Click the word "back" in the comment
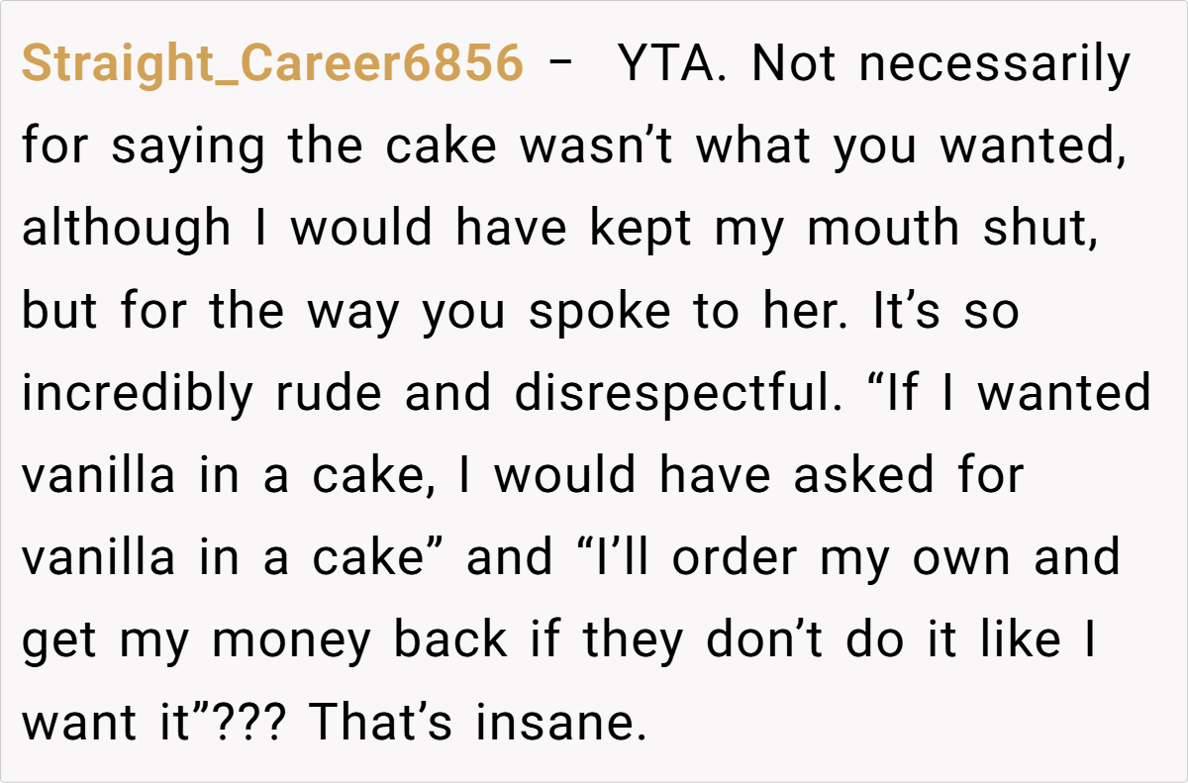The width and height of the screenshot is (1188, 783). (450, 639)
